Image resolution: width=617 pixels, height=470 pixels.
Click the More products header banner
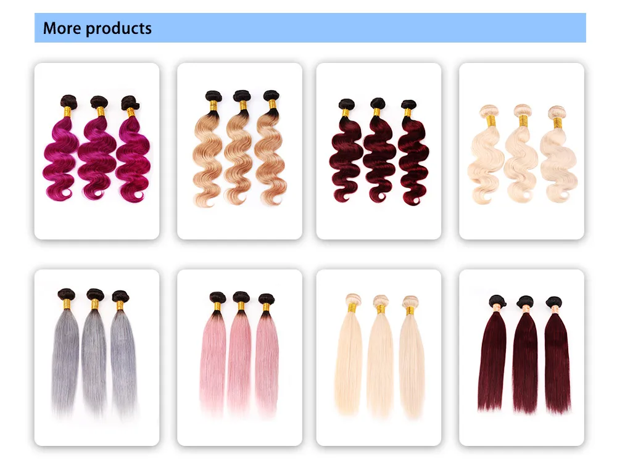(310, 28)
